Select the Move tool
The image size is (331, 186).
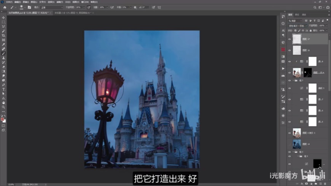tap(3, 17)
